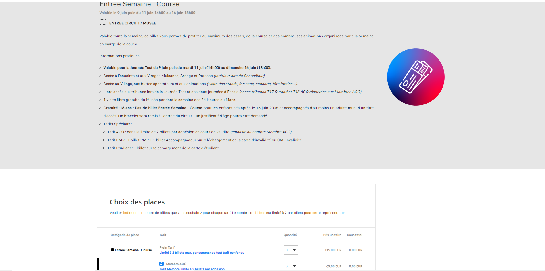Click the 'Informations pratiques :' line
The image size is (545, 271).
(x=121, y=56)
